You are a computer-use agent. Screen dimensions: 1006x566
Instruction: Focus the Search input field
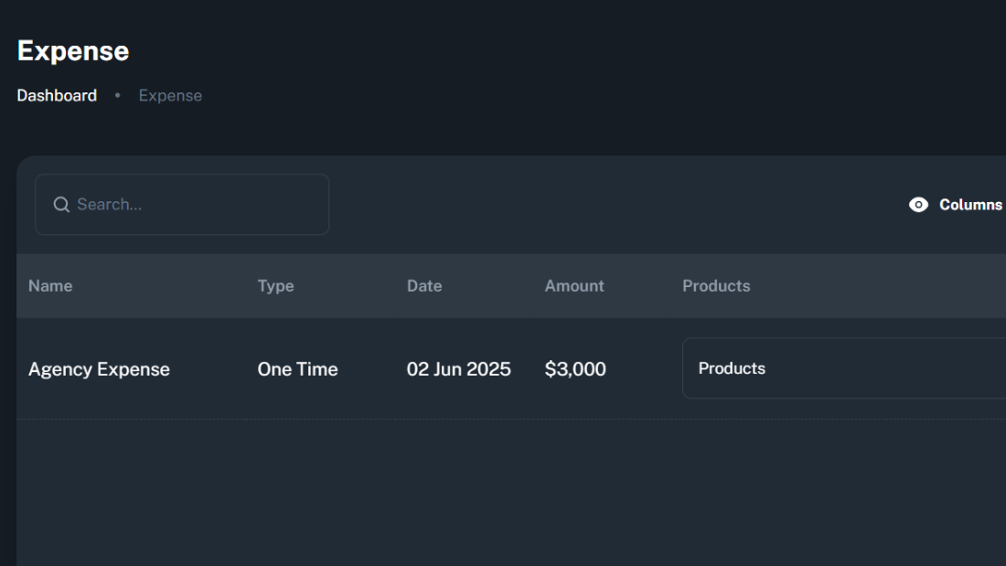[x=182, y=205]
